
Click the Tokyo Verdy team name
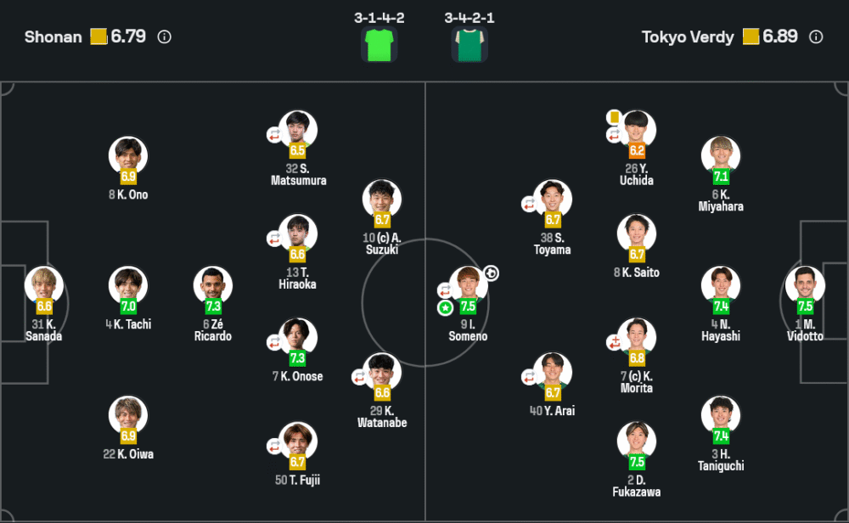[688, 37]
